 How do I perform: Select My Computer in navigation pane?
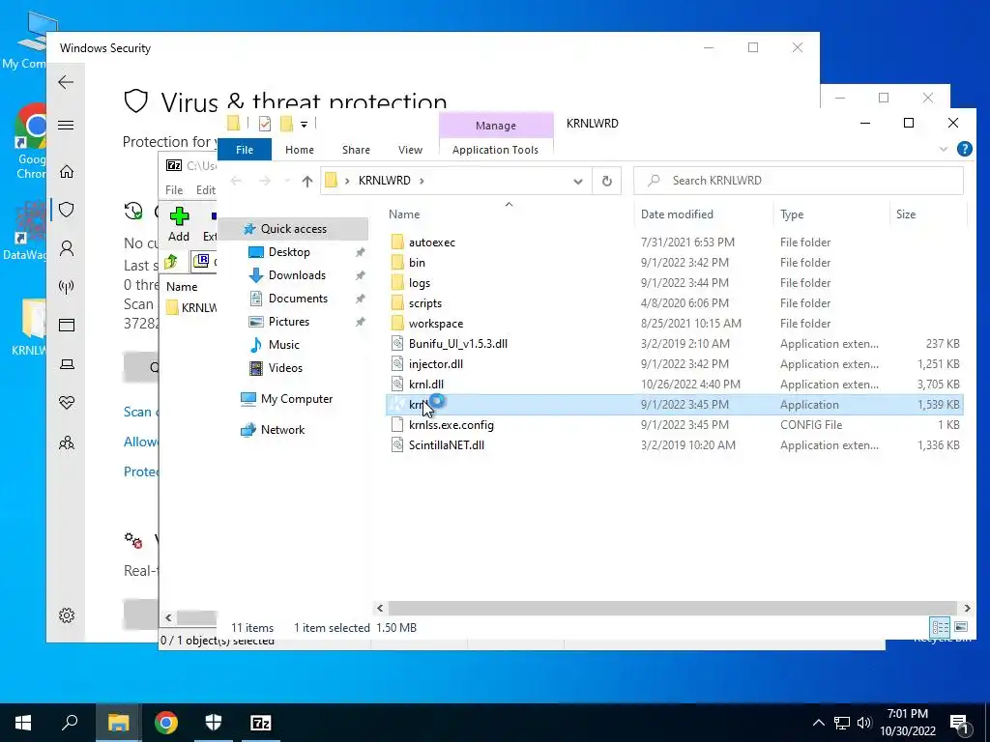297,399
